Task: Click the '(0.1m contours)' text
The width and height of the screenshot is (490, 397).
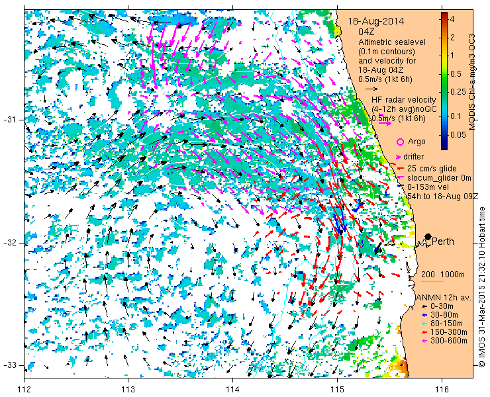Action: [x=387, y=51]
